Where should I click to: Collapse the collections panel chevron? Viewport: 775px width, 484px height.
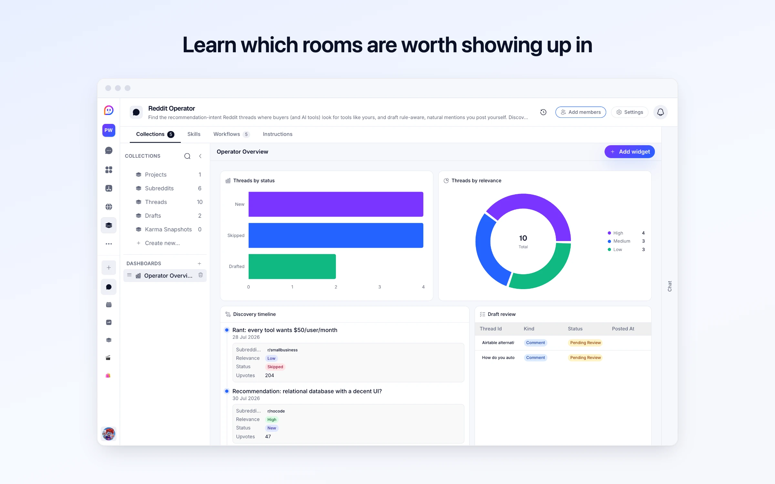[200, 156]
